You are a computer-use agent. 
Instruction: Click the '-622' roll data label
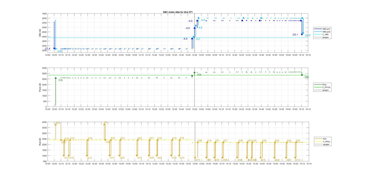click(x=159, y=158)
